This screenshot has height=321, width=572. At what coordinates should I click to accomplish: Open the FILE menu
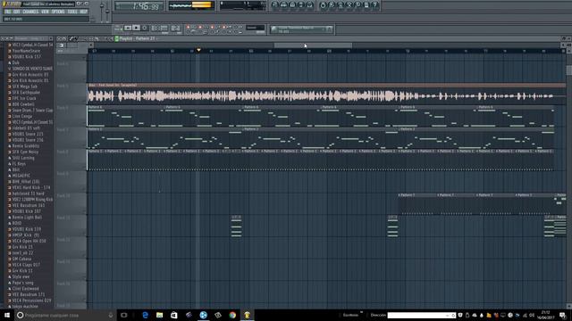pyautogui.click(x=8, y=12)
